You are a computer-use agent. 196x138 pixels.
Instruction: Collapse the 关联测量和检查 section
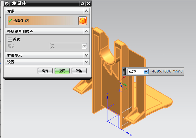(x=86, y=31)
